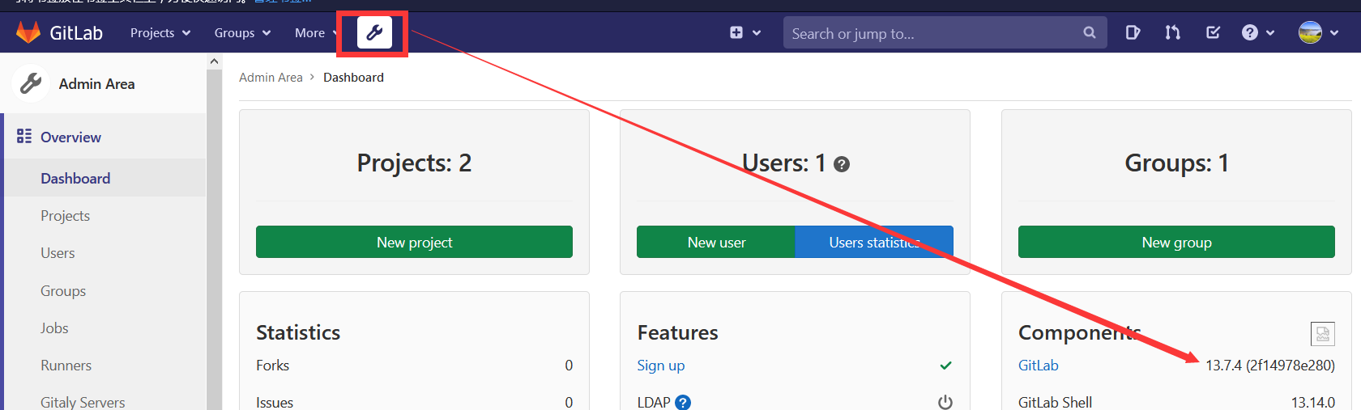Open the GitLab component link

tap(1038, 366)
